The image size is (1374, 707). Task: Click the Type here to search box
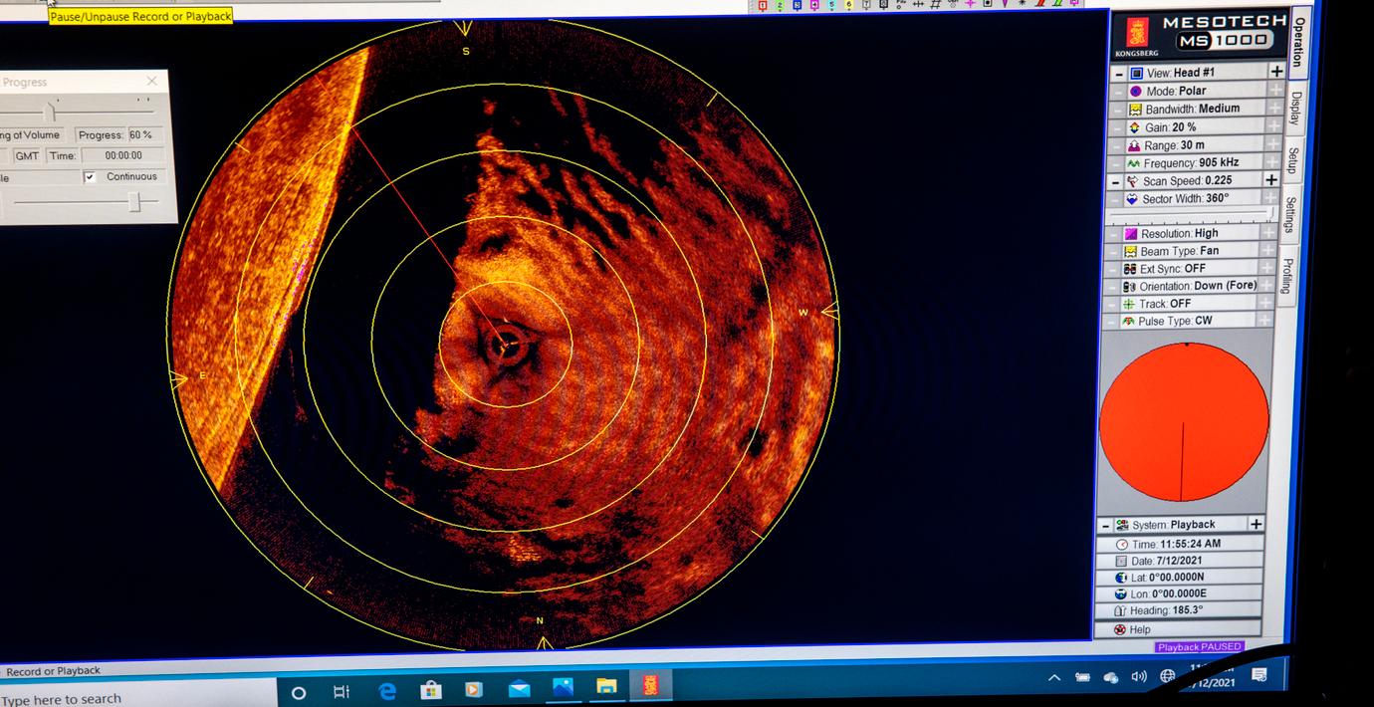pyautogui.click(x=139, y=697)
